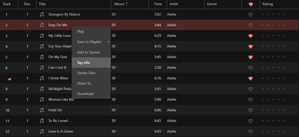Favorite Strangers By Nature with its heart
Screen dimensions: 299x137
tap(251, 15)
